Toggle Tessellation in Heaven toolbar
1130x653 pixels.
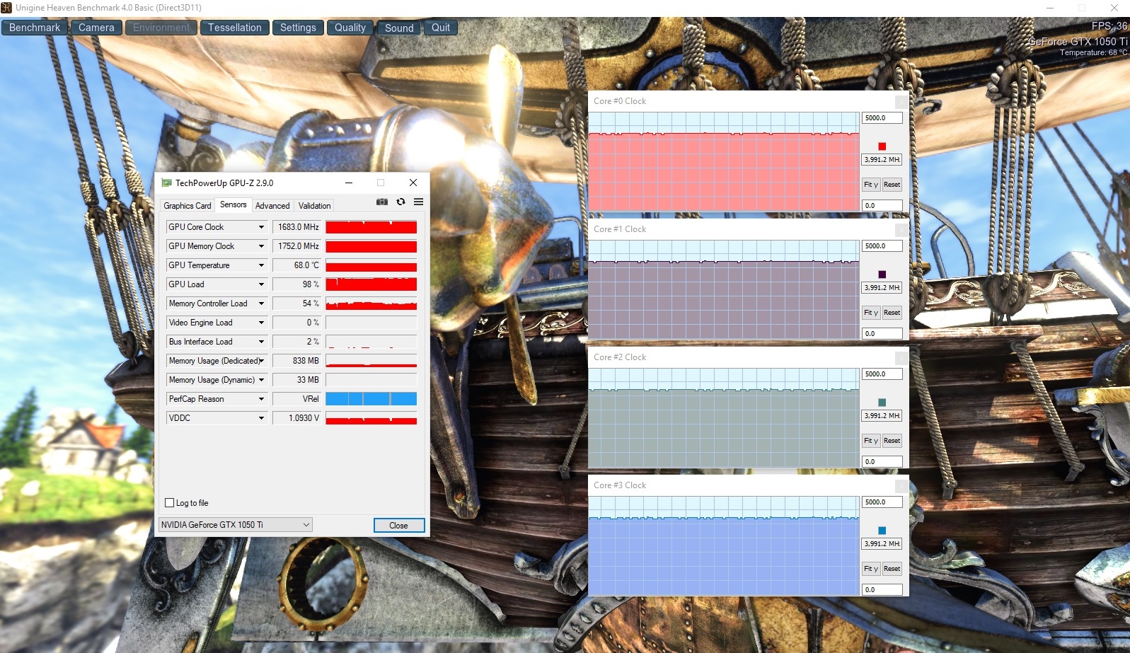(235, 28)
